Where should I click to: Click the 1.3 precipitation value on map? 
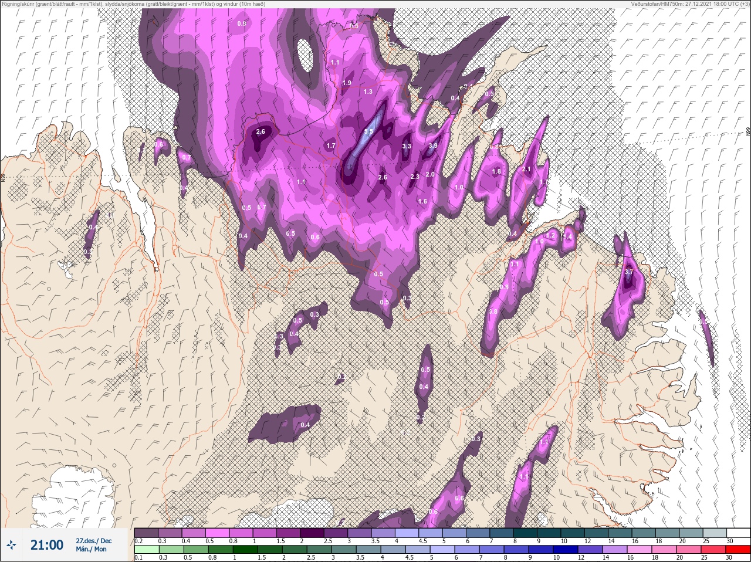tap(368, 92)
